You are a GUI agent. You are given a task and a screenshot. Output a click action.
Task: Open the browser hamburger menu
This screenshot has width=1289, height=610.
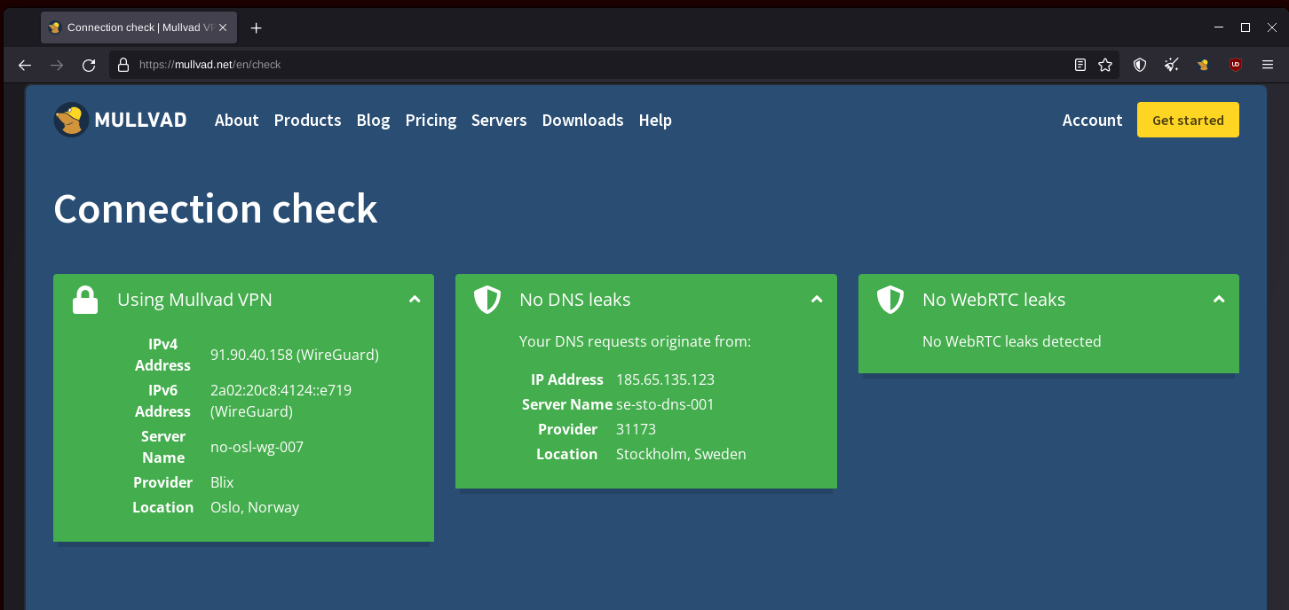click(1268, 65)
